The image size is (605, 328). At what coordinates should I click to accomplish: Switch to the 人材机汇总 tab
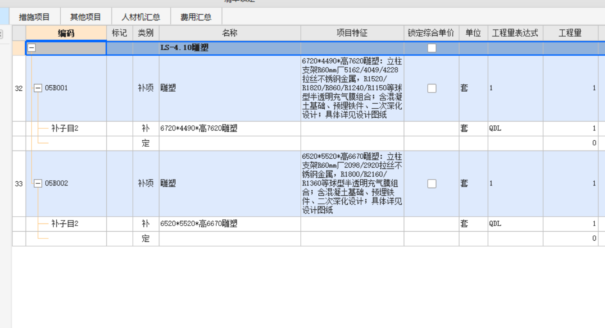pos(141,17)
